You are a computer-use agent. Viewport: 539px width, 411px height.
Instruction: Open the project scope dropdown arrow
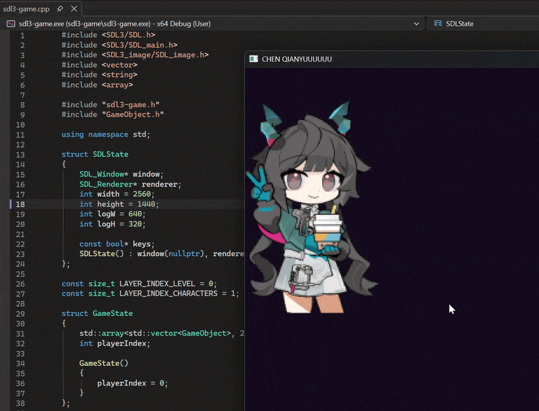click(x=416, y=24)
